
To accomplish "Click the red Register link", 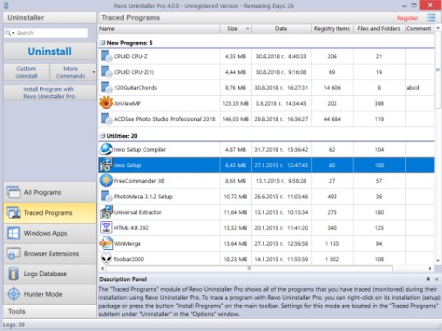I will click(x=408, y=18).
